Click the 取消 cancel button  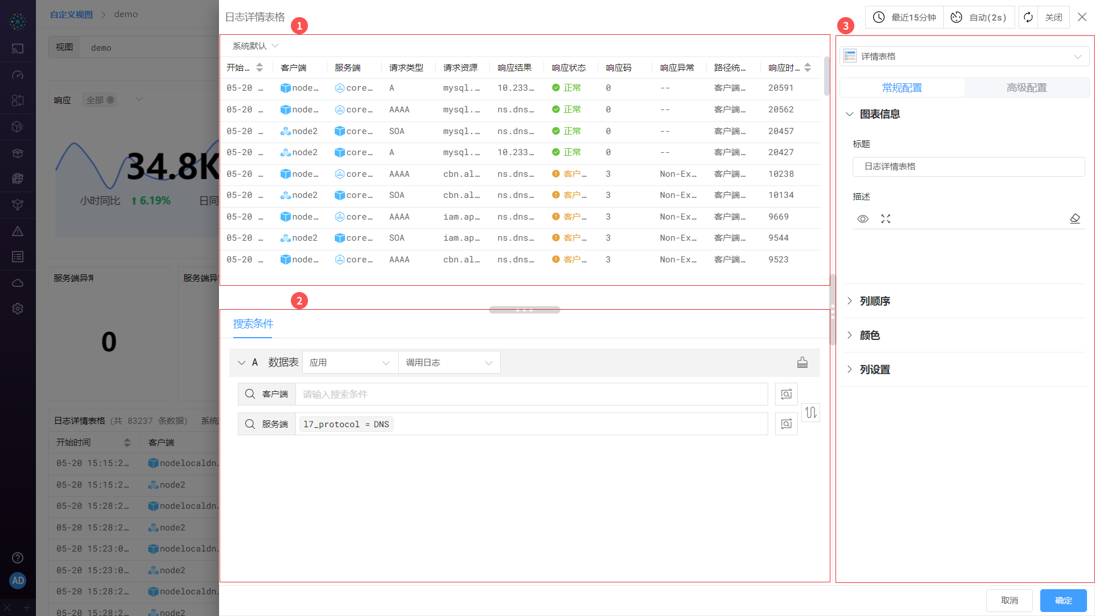coord(1009,601)
